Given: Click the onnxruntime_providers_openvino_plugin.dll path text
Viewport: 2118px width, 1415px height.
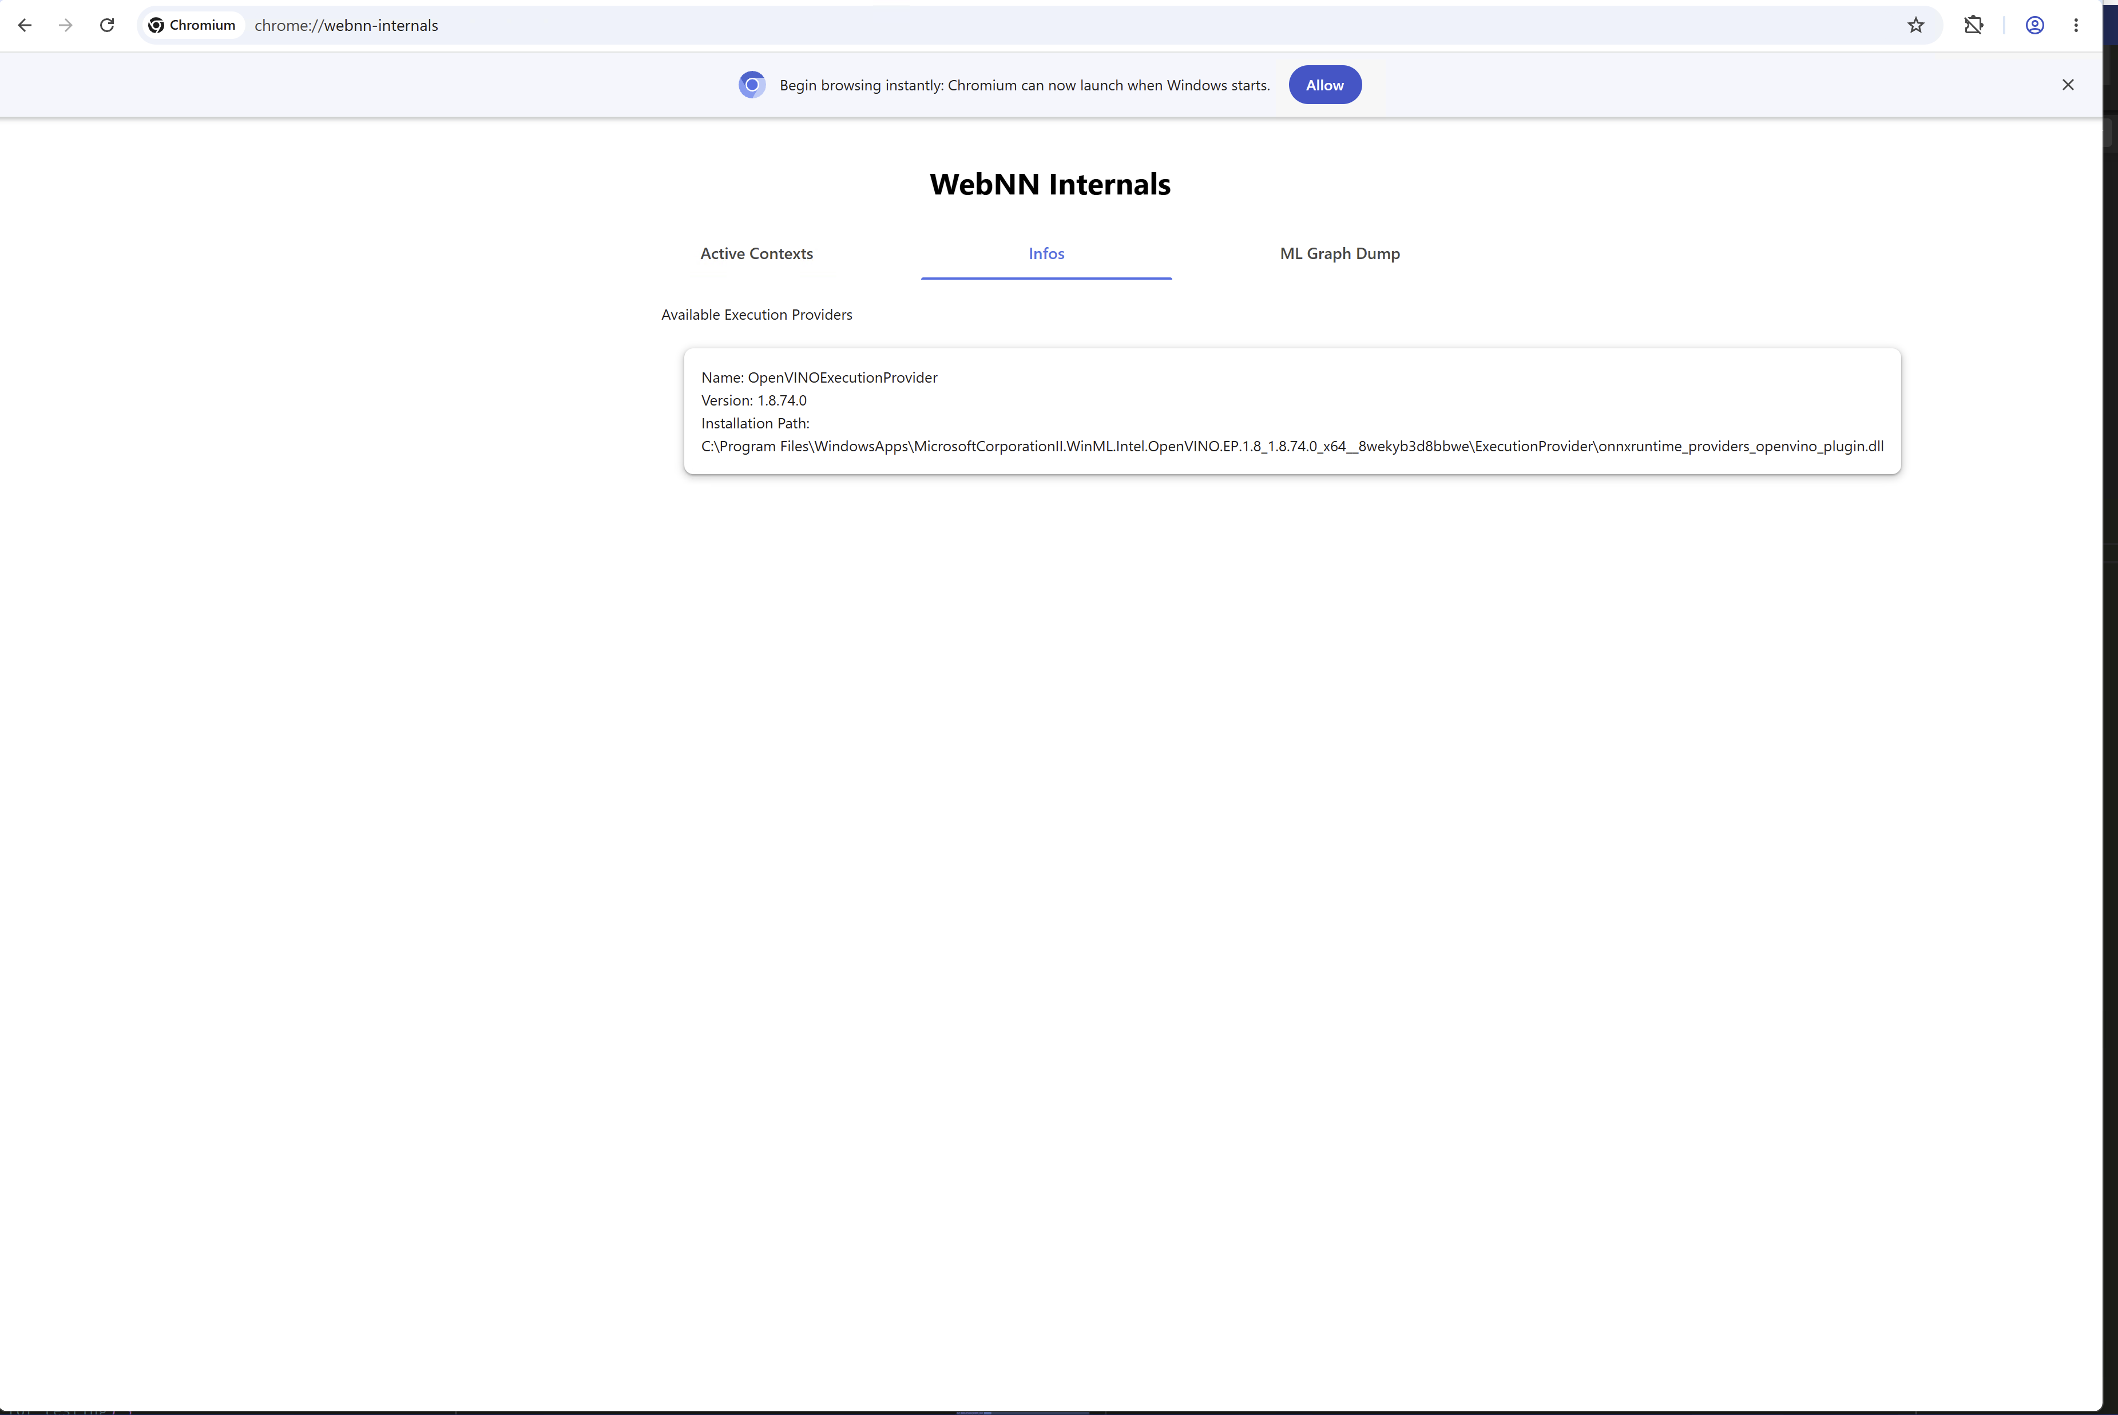Looking at the screenshot, I should click(1292, 447).
